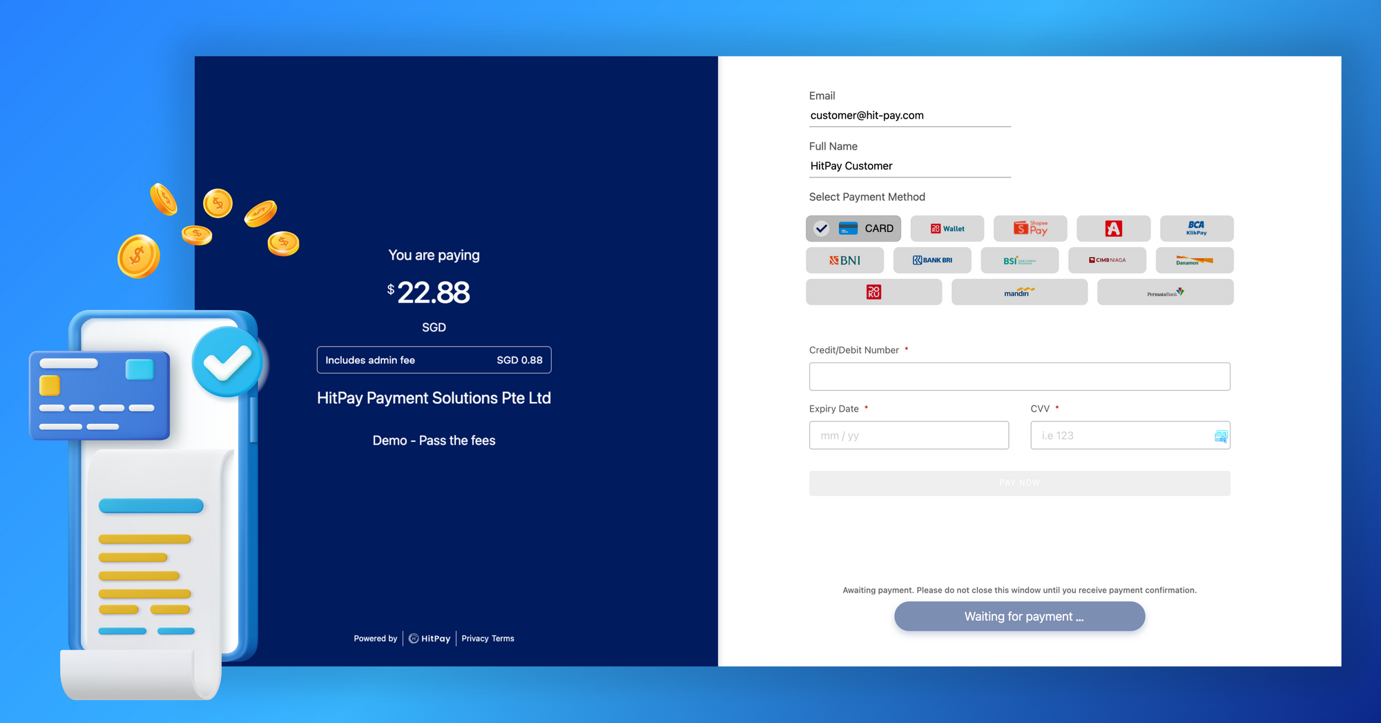Click the CVV card hint icon
Viewport: 1381px width, 723px height.
tap(1221, 436)
